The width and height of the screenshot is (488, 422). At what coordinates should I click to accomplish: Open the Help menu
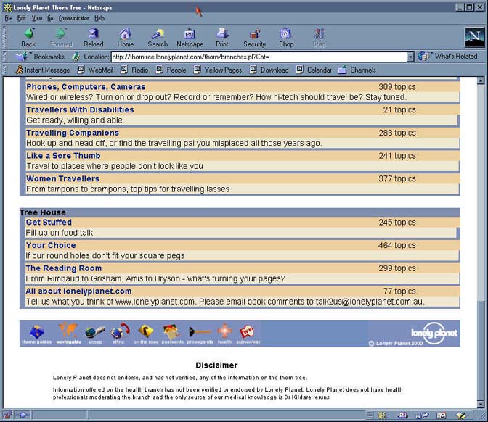coord(99,18)
